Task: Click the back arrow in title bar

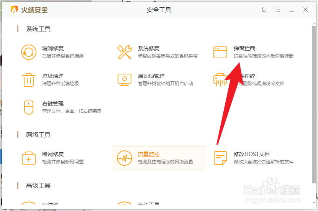Action: [264, 10]
